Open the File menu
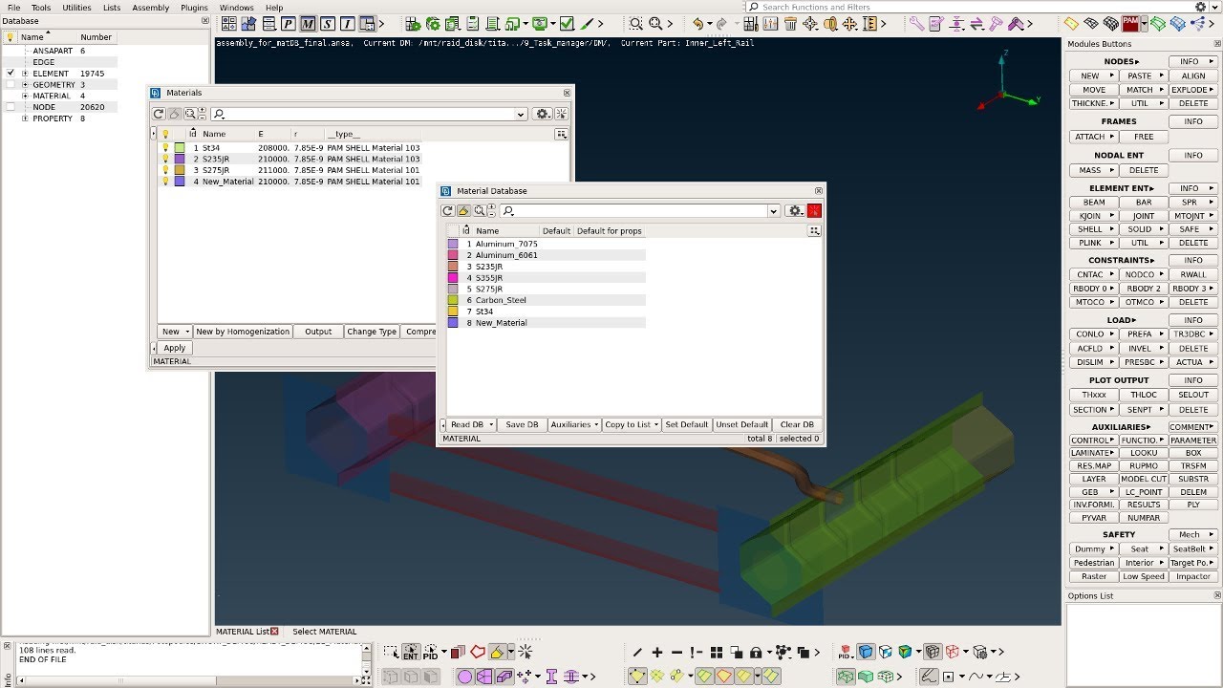 tap(13, 8)
